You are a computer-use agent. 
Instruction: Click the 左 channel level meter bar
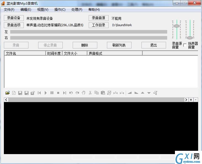(89, 32)
